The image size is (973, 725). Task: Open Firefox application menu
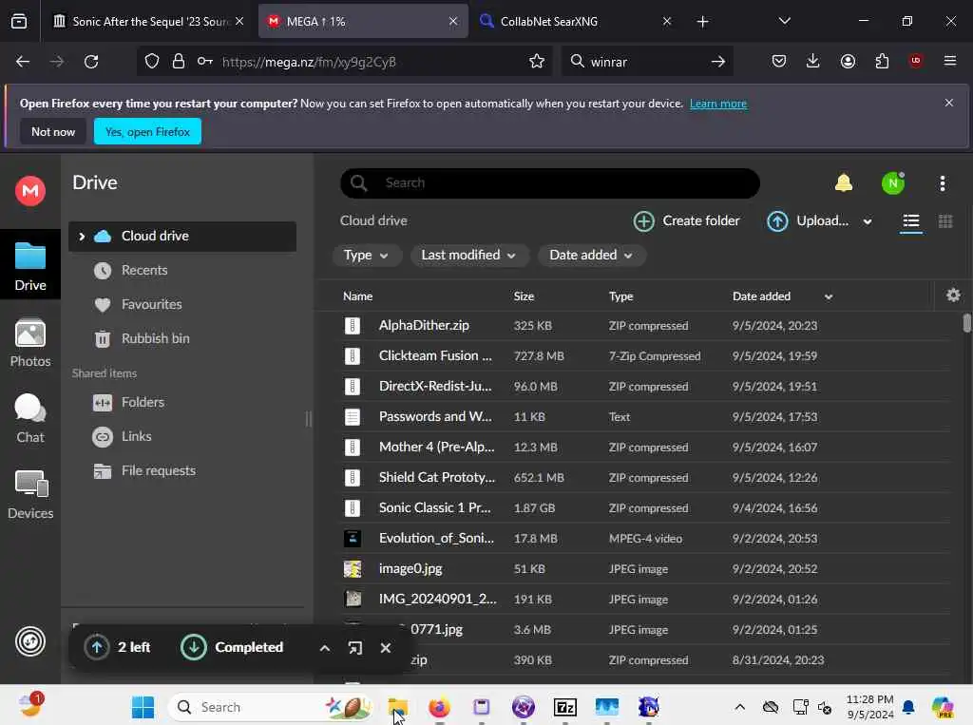[x=949, y=61]
